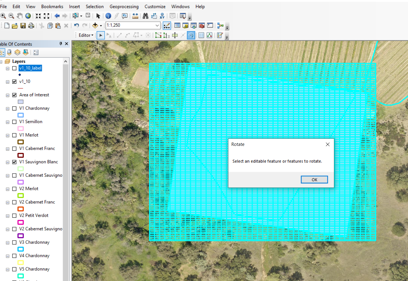Open the Geoprocessing menu
This screenshot has height=281, width=408.
tap(124, 6)
